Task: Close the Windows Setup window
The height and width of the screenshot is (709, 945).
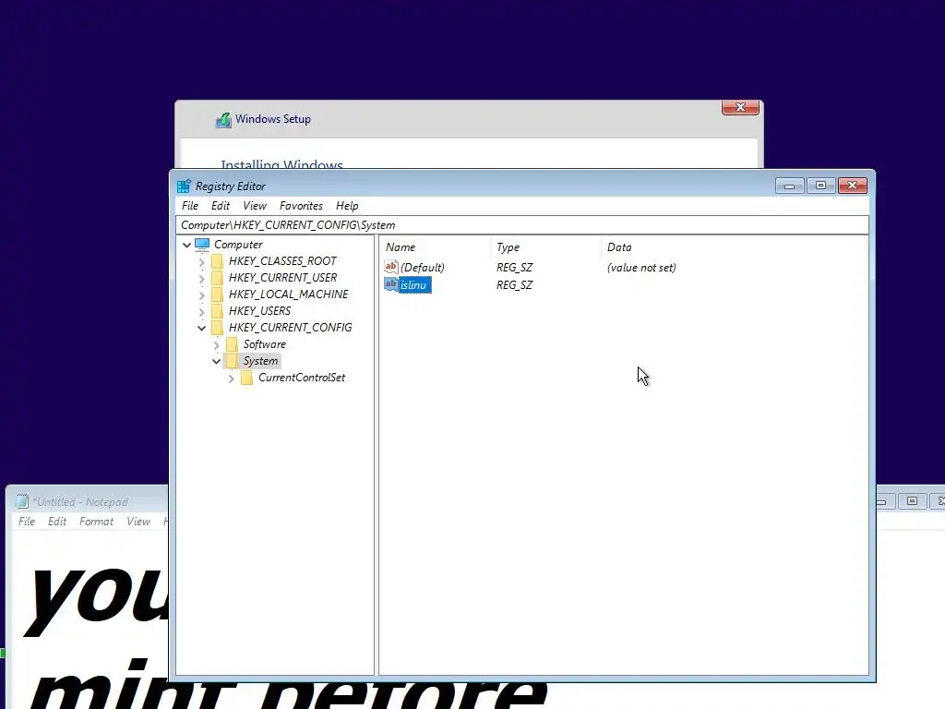Action: 740,107
